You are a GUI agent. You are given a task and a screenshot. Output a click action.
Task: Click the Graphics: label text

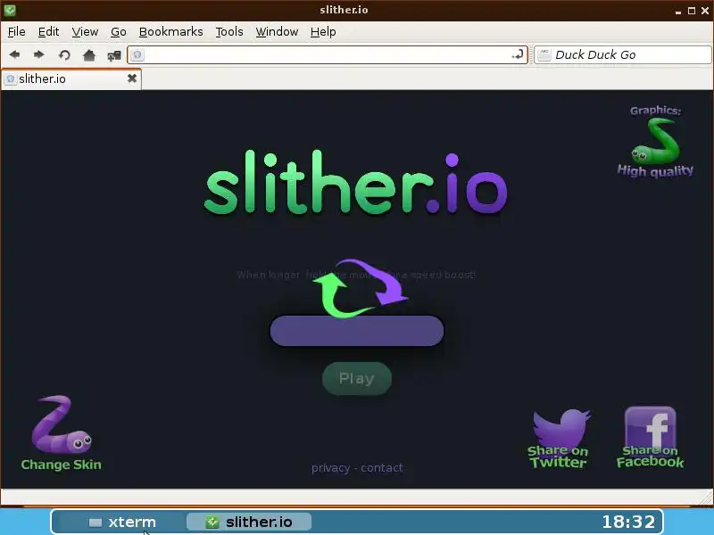tap(656, 111)
